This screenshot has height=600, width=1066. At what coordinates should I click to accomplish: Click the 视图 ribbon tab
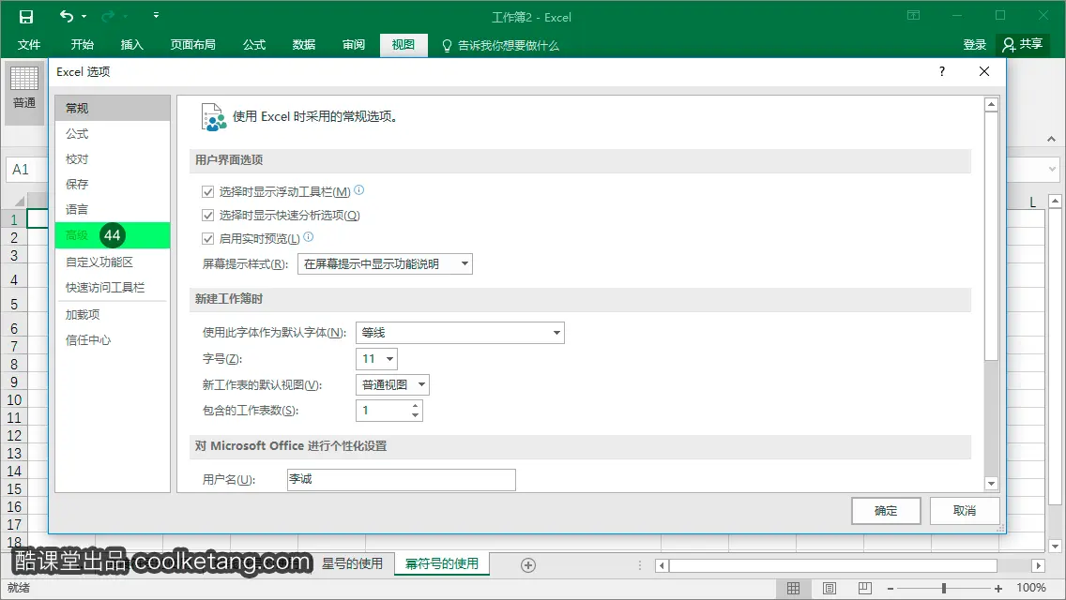point(404,45)
